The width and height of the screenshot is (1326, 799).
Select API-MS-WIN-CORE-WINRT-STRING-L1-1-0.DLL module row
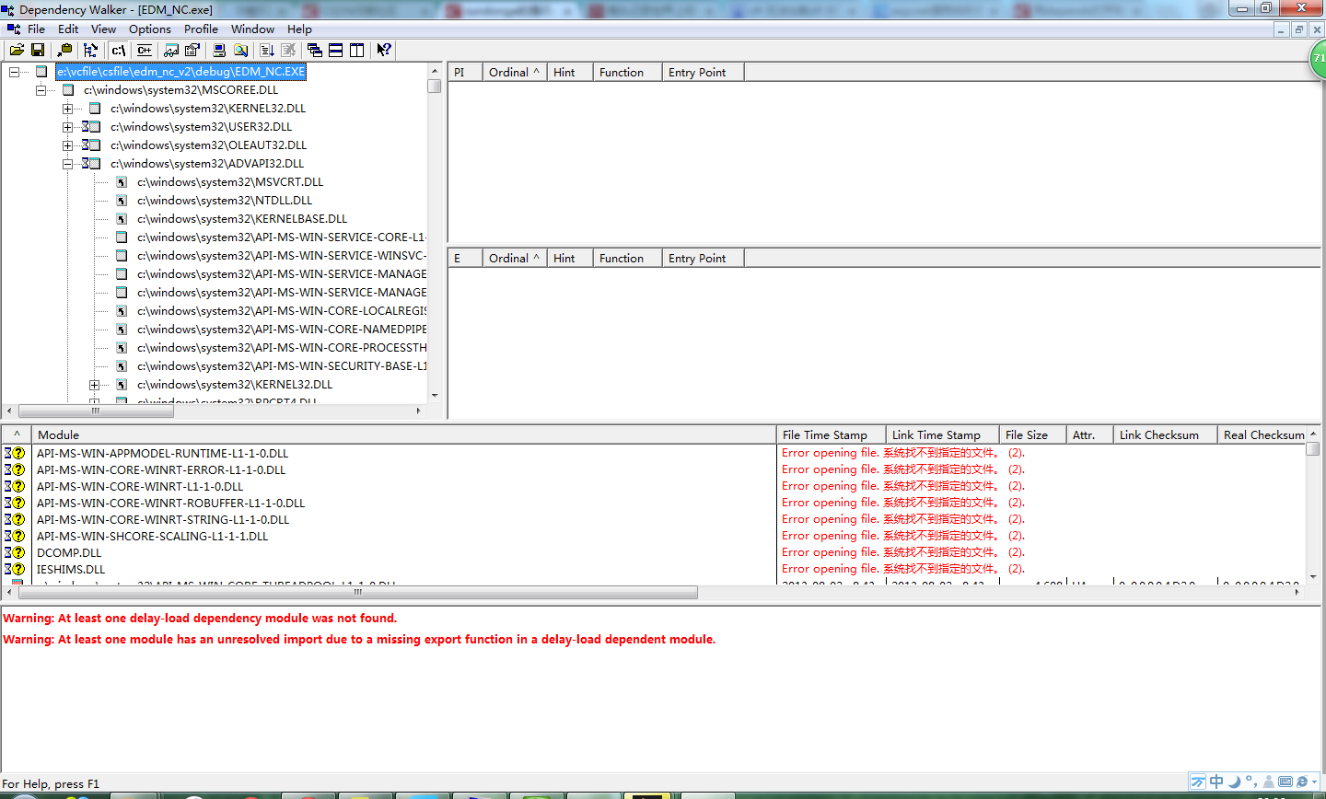[x=654, y=519]
